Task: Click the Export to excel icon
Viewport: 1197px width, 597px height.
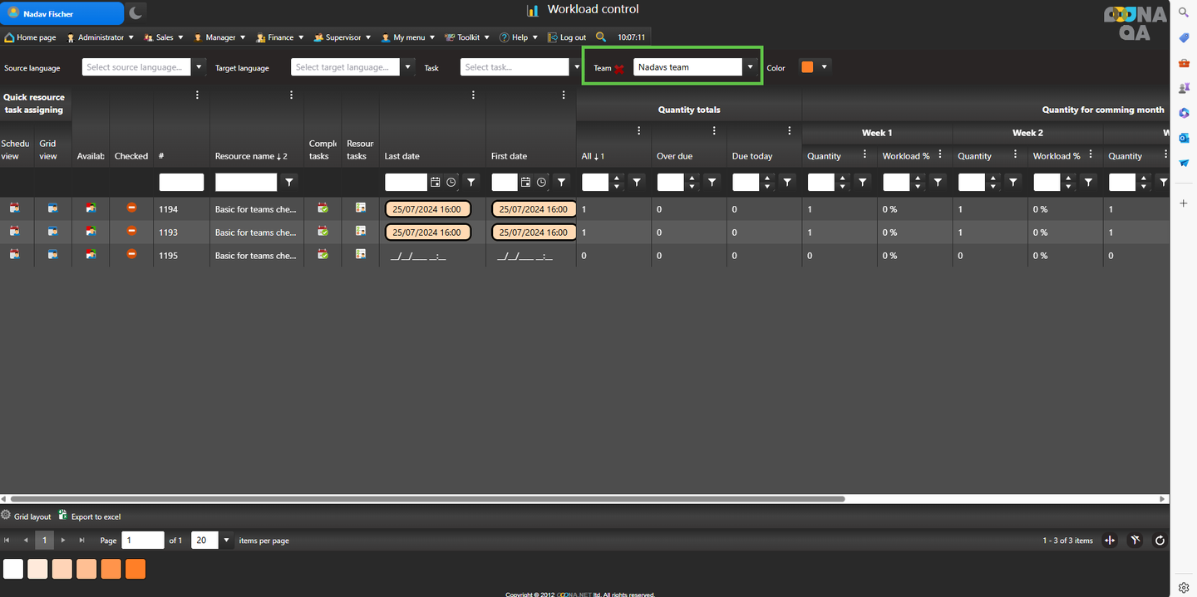Action: [x=63, y=516]
